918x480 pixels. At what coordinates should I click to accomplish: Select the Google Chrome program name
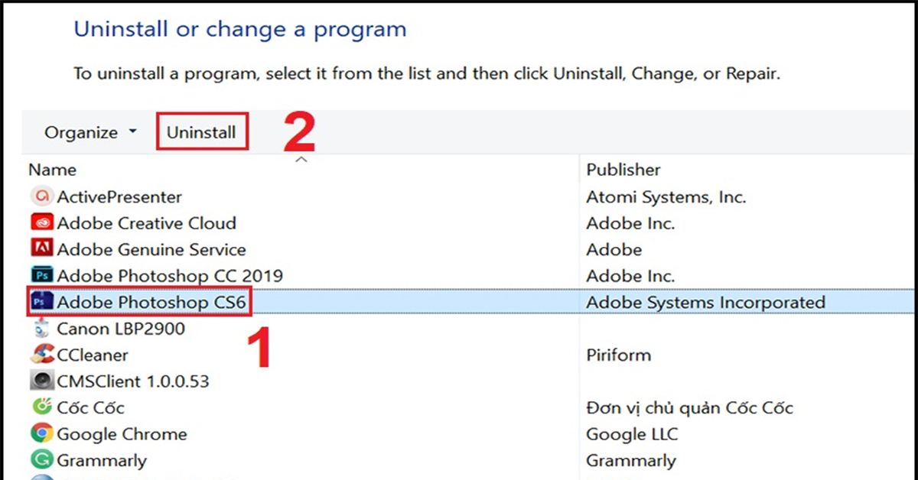tap(122, 434)
